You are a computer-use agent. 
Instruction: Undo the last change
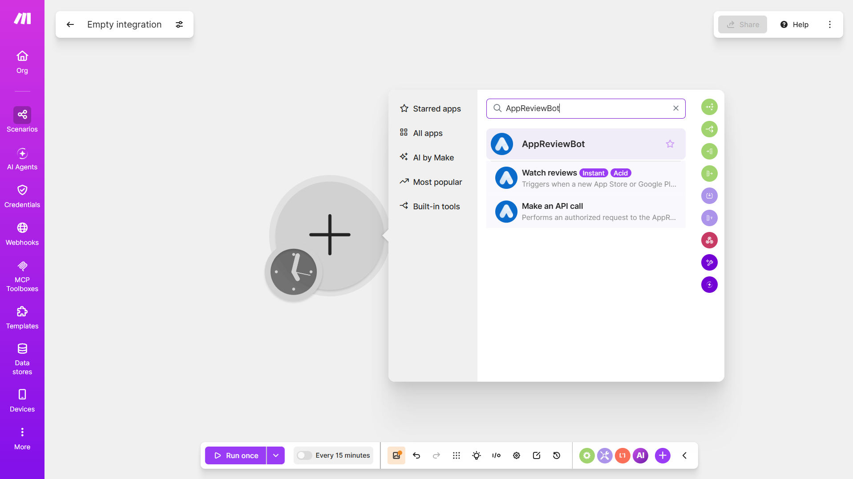point(416,455)
